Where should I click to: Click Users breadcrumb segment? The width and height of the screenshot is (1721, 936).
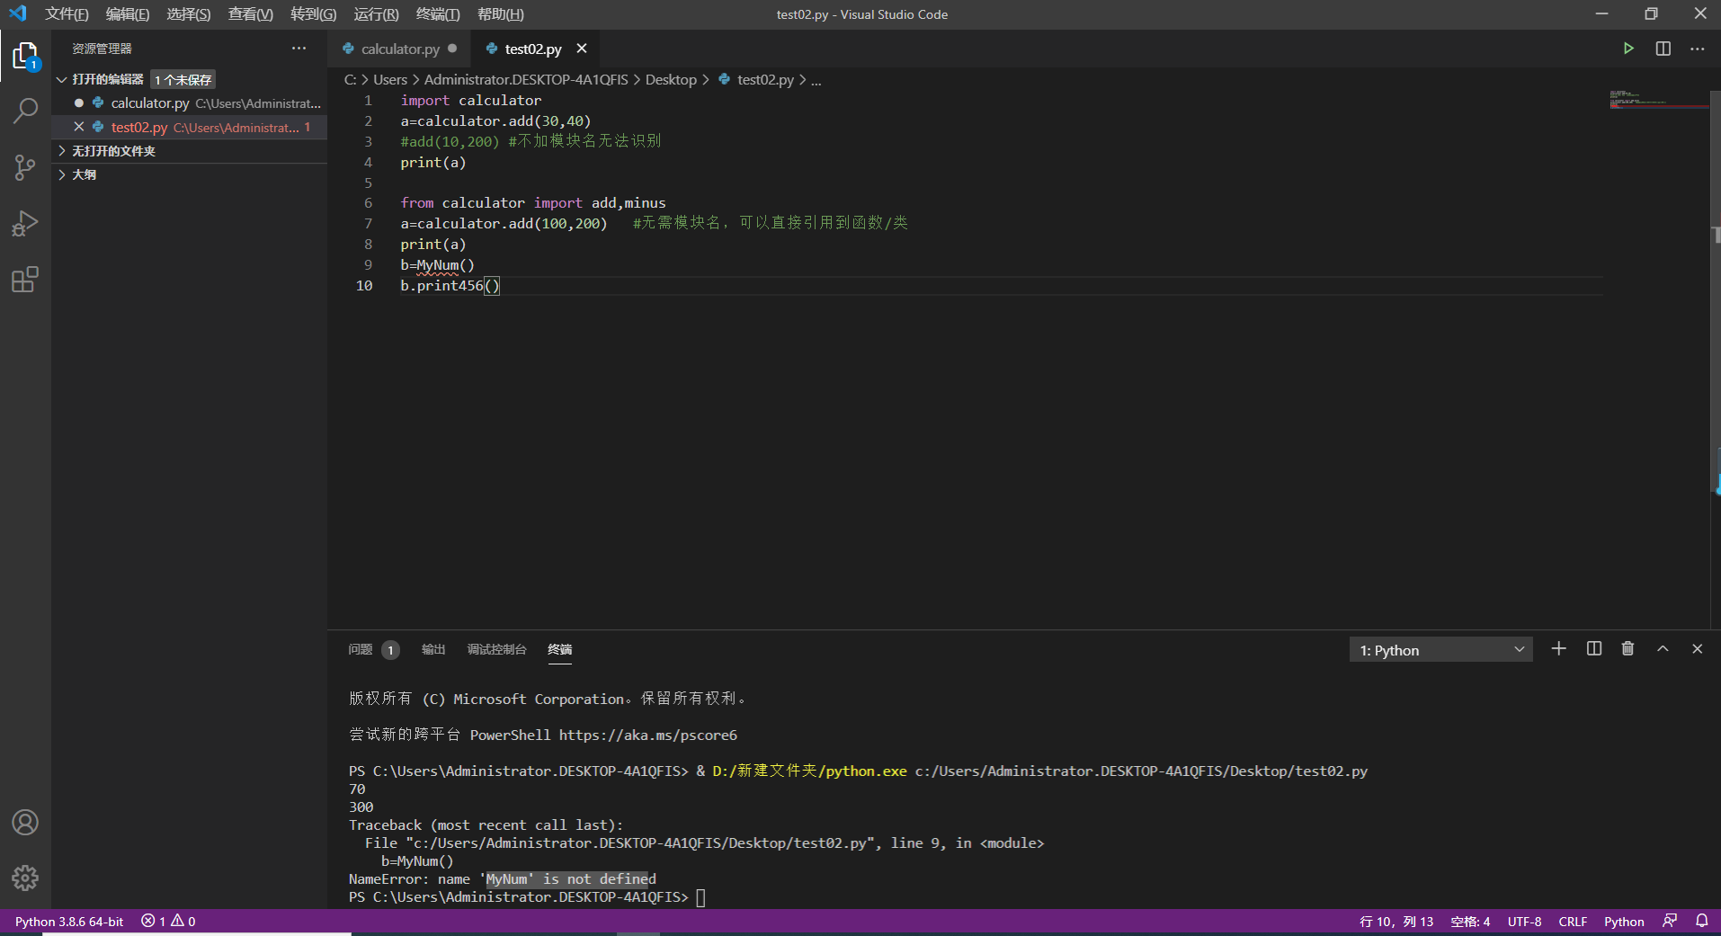click(390, 80)
